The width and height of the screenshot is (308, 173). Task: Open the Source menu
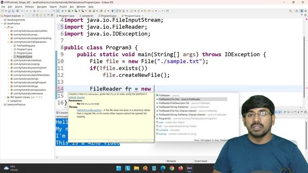click(18, 7)
